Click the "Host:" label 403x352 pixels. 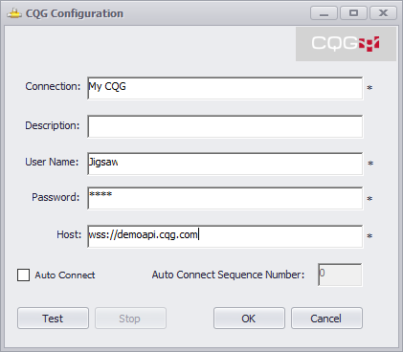point(69,234)
